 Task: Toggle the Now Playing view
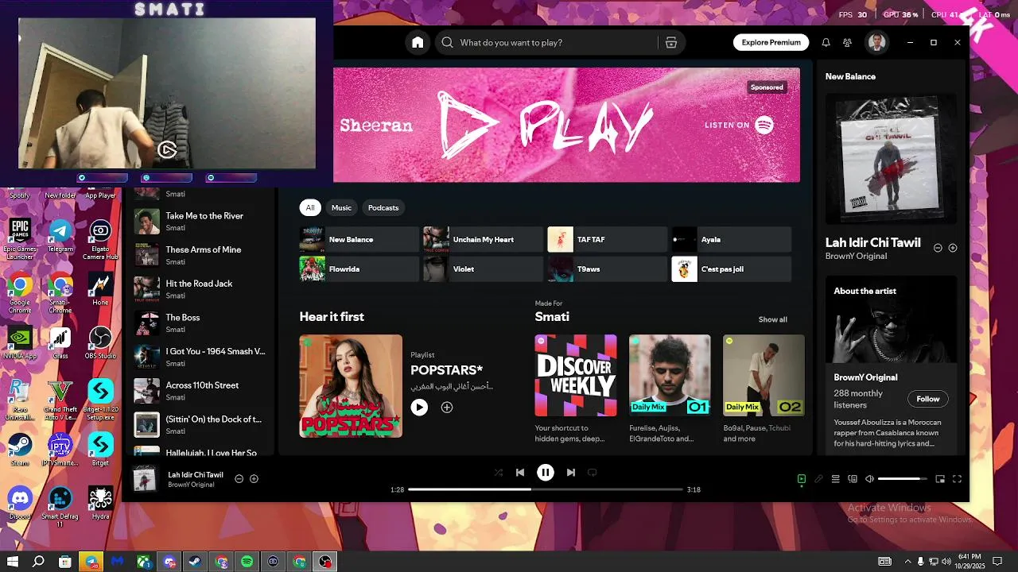point(802,479)
